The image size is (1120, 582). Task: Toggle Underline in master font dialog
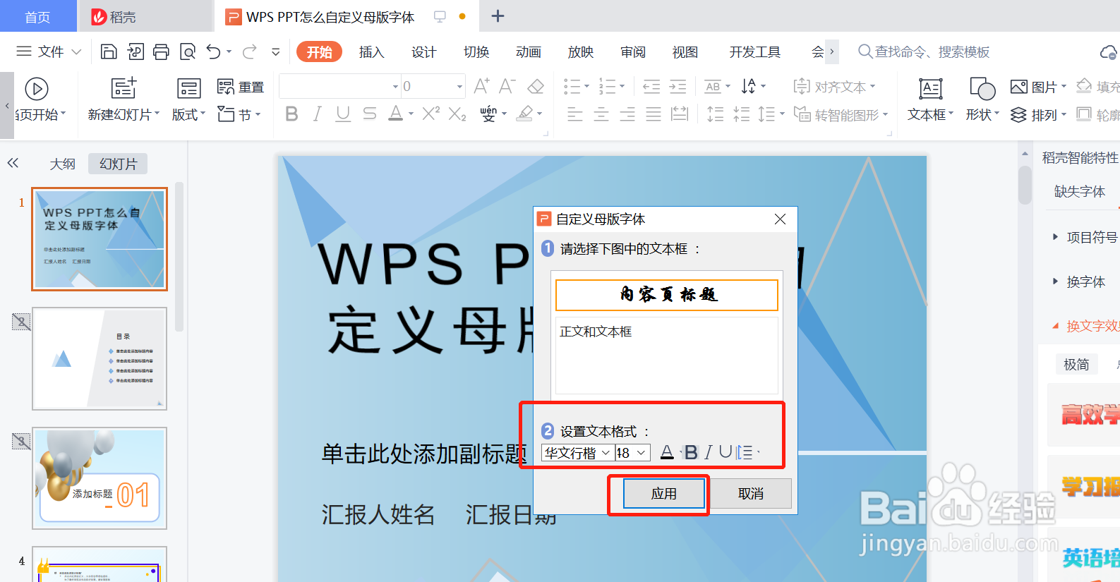coord(725,452)
